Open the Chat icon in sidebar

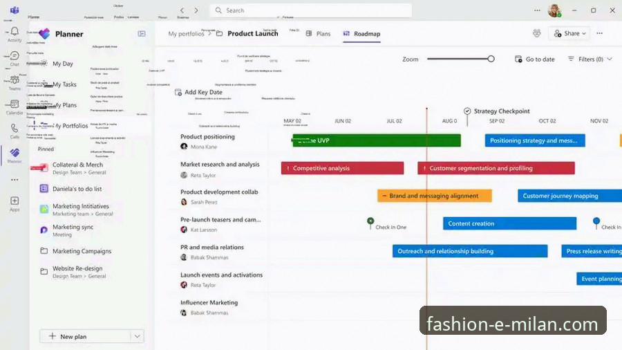tap(15, 57)
